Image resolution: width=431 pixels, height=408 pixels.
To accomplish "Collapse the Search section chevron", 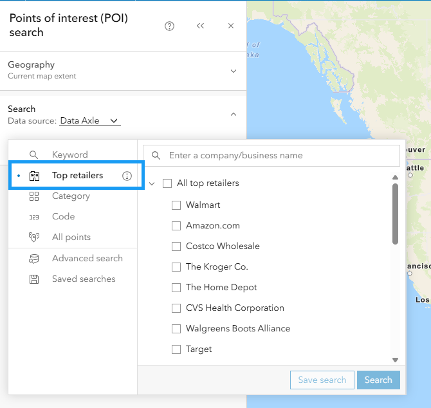I will click(234, 114).
